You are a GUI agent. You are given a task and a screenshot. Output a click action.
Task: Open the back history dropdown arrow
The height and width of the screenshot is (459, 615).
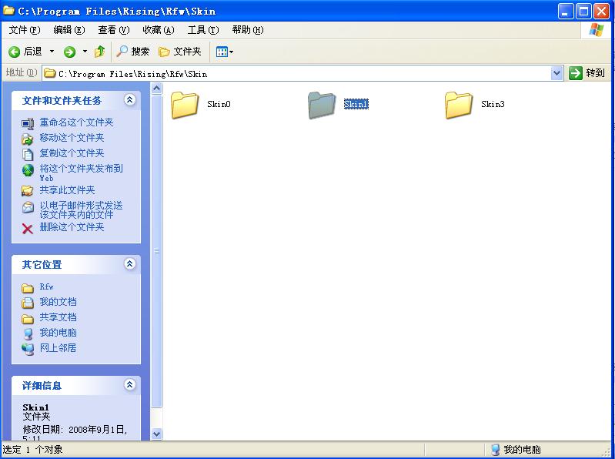click(52, 52)
